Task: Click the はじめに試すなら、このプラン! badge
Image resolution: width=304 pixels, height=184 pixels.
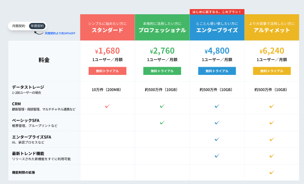Action: coord(217,12)
